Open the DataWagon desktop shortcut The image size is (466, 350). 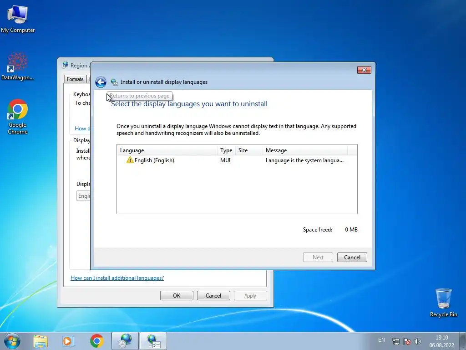coord(18,66)
